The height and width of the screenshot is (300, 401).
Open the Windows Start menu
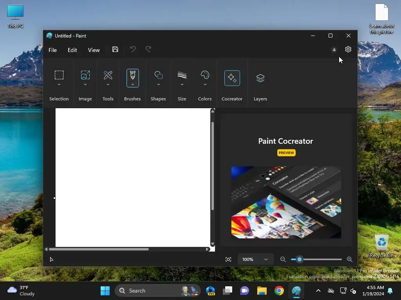[x=105, y=291]
